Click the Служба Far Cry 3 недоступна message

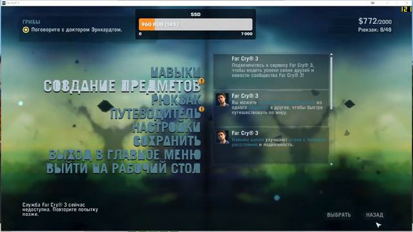[x=60, y=209]
